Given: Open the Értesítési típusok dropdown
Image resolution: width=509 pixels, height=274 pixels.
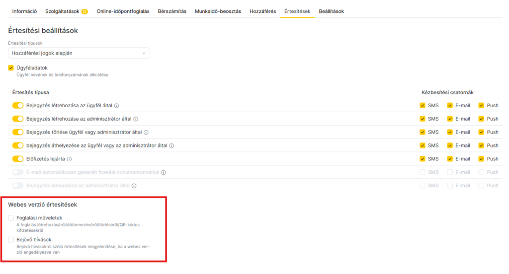Looking at the screenshot, I should tap(79, 53).
